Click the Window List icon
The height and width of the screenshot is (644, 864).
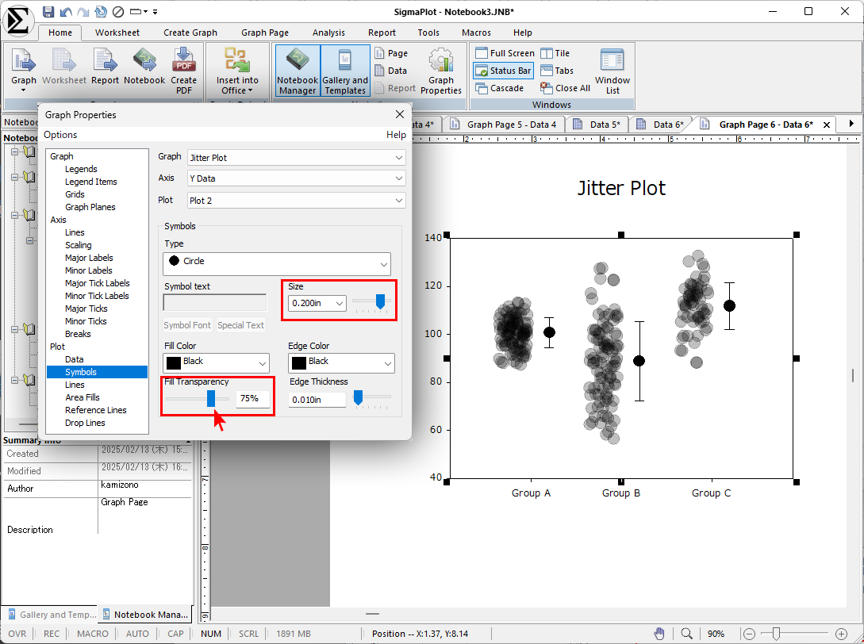[612, 70]
